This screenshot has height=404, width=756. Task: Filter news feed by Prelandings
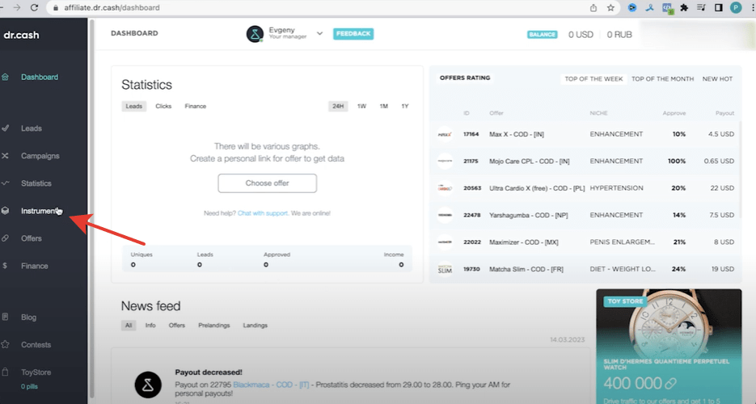tap(214, 326)
